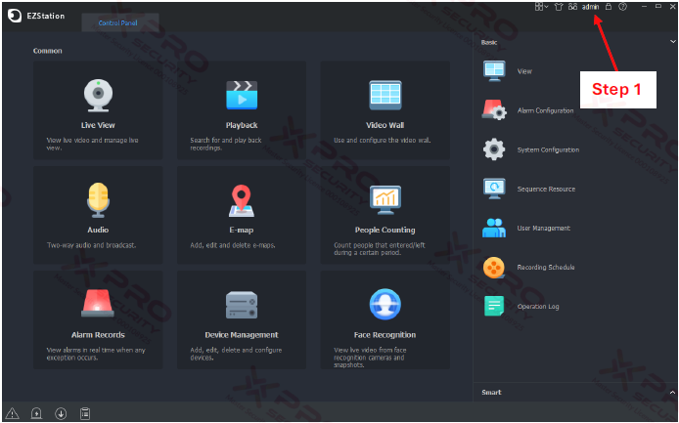Open User Management in Basic list

click(x=543, y=229)
